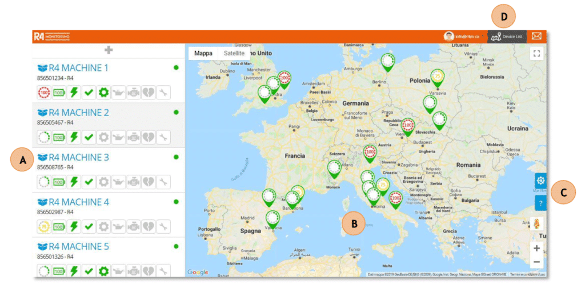Switch map to Mappa view
Viewport: 585px width, 288px height.
[203, 53]
